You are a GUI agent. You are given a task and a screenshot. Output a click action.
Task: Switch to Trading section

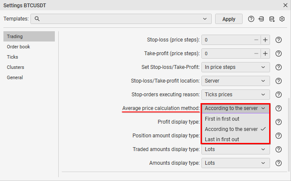[x=29, y=36]
